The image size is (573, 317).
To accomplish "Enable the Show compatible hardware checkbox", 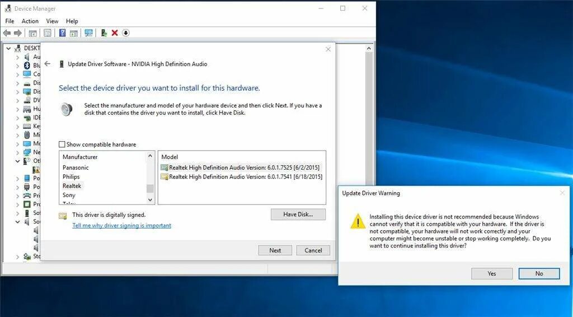I will (x=62, y=144).
